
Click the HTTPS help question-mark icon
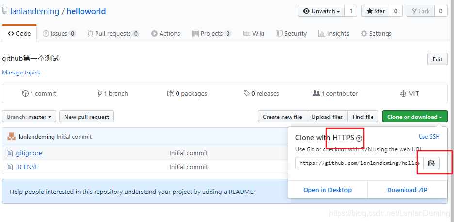[x=359, y=139]
